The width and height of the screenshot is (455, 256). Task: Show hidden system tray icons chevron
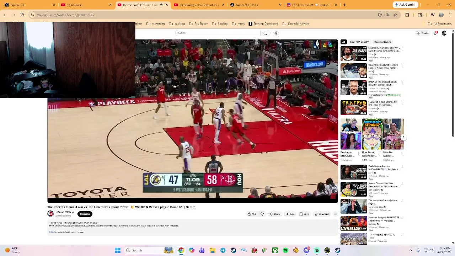tap(411, 250)
